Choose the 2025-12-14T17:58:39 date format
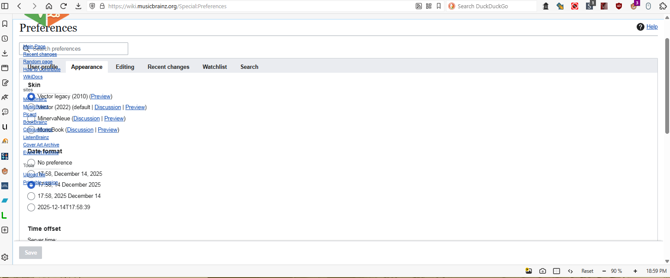Viewport: 670px width, 278px height. 31,207
